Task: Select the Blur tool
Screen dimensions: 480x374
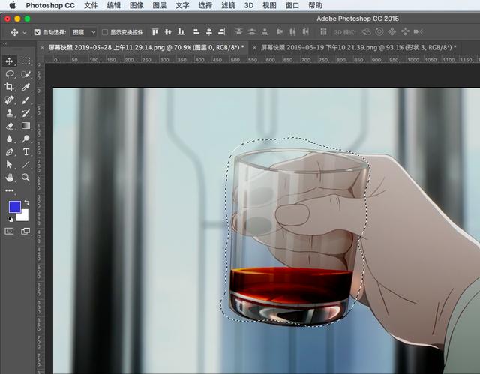Action: [9, 139]
